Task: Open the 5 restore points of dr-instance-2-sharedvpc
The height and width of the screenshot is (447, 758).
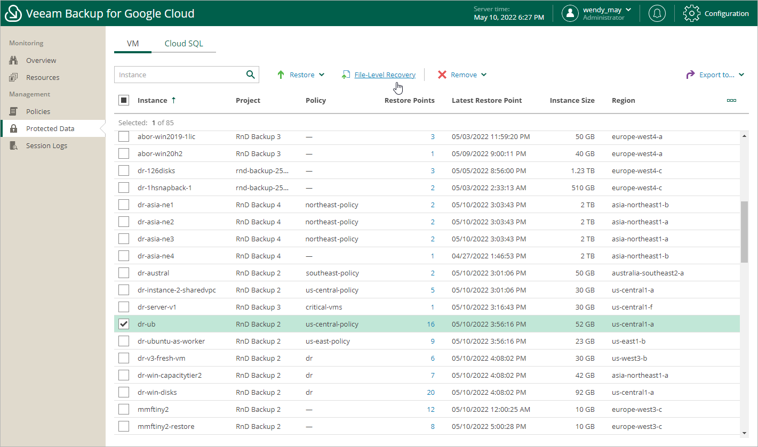Action: point(433,290)
